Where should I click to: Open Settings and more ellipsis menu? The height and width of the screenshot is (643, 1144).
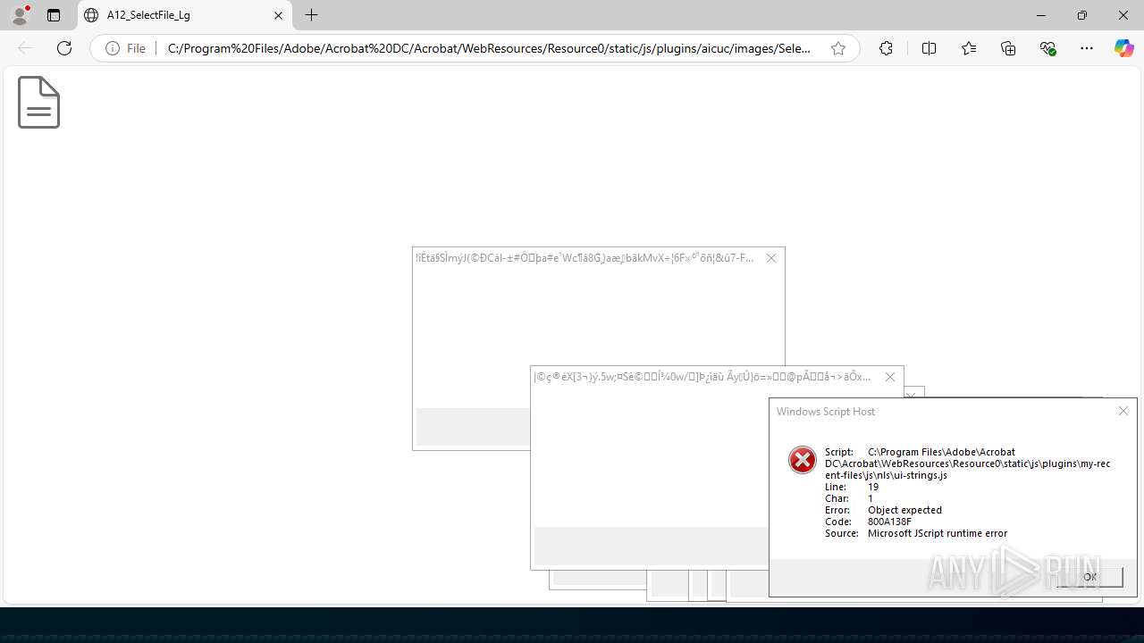coord(1087,48)
